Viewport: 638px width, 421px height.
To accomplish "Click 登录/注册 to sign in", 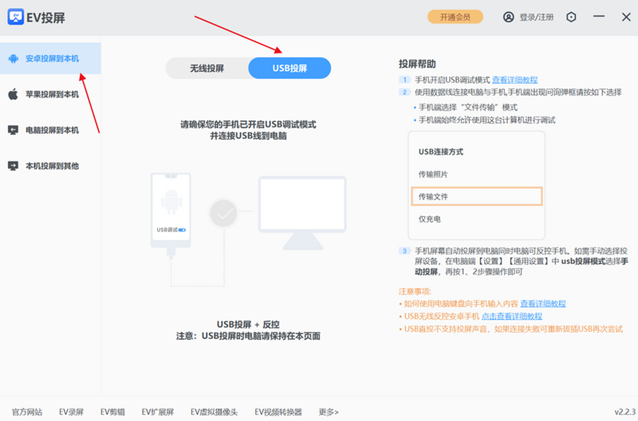I will click(536, 17).
